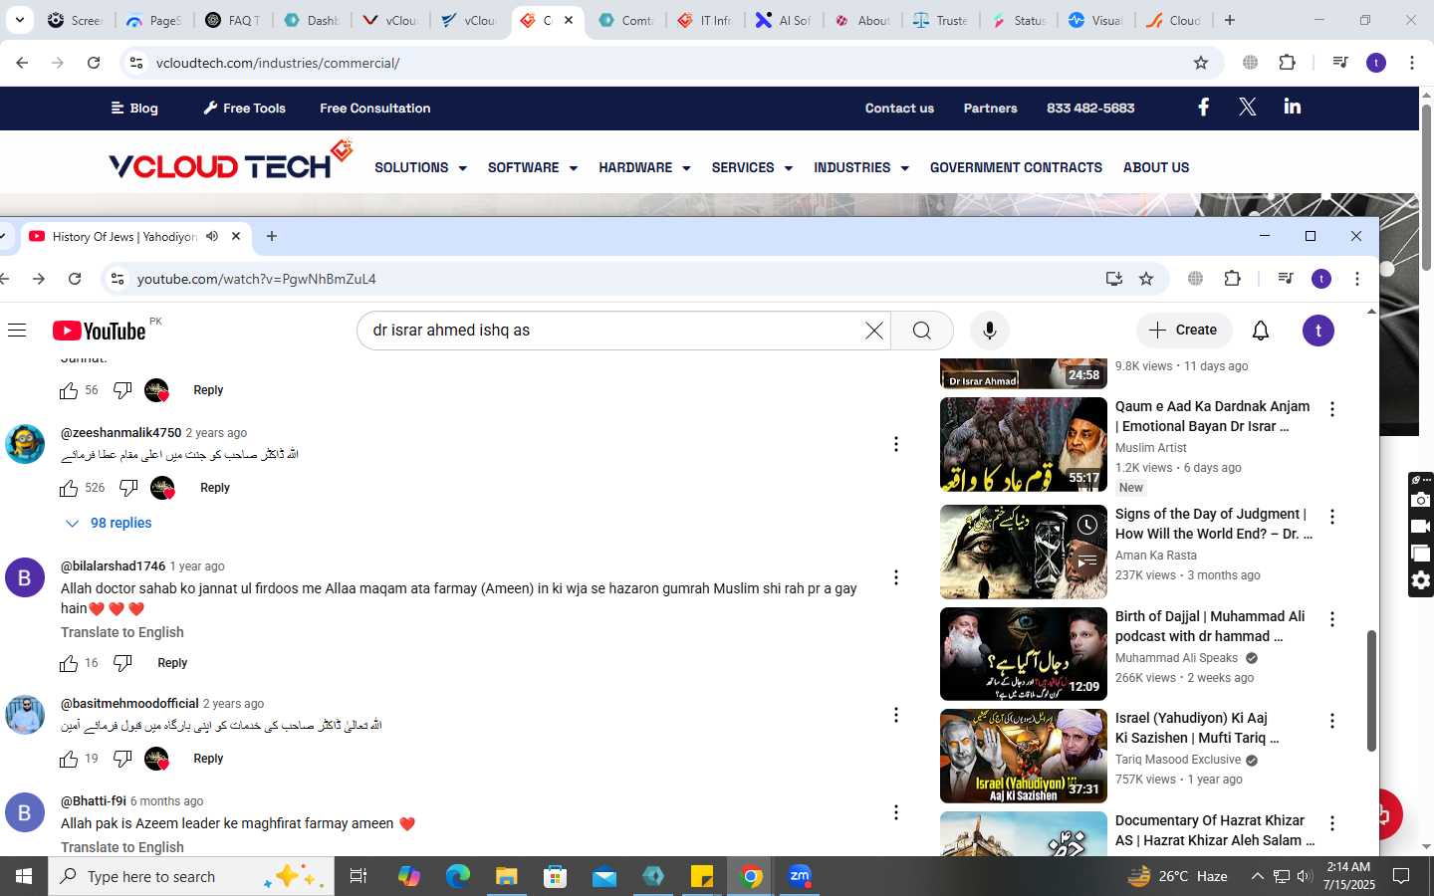
Task: Click the Free Consultation link
Action: point(375,108)
